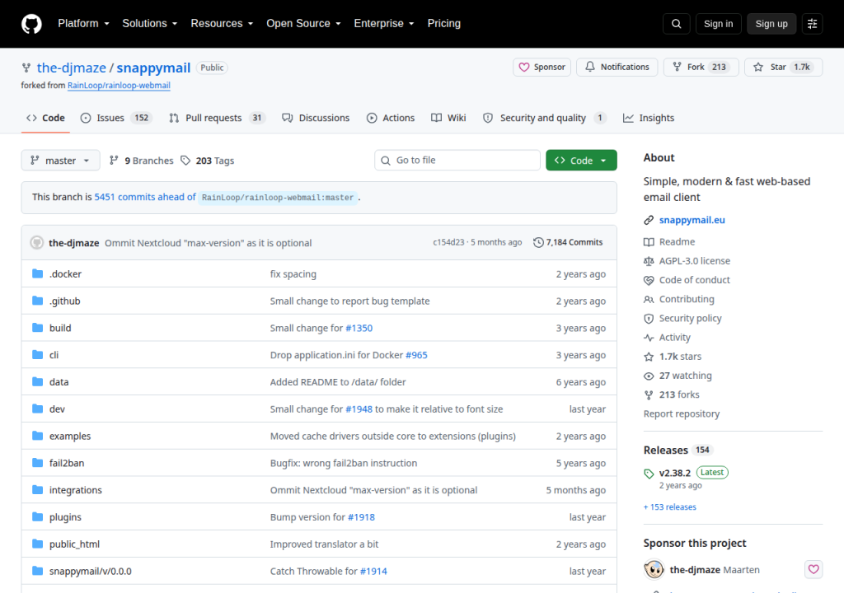This screenshot has width=844, height=593.
Task: Open the Insights tab
Action: 649,118
